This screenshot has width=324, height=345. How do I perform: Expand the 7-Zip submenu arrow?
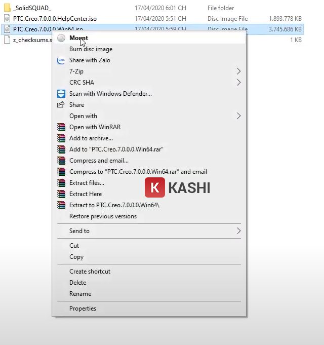click(x=238, y=71)
